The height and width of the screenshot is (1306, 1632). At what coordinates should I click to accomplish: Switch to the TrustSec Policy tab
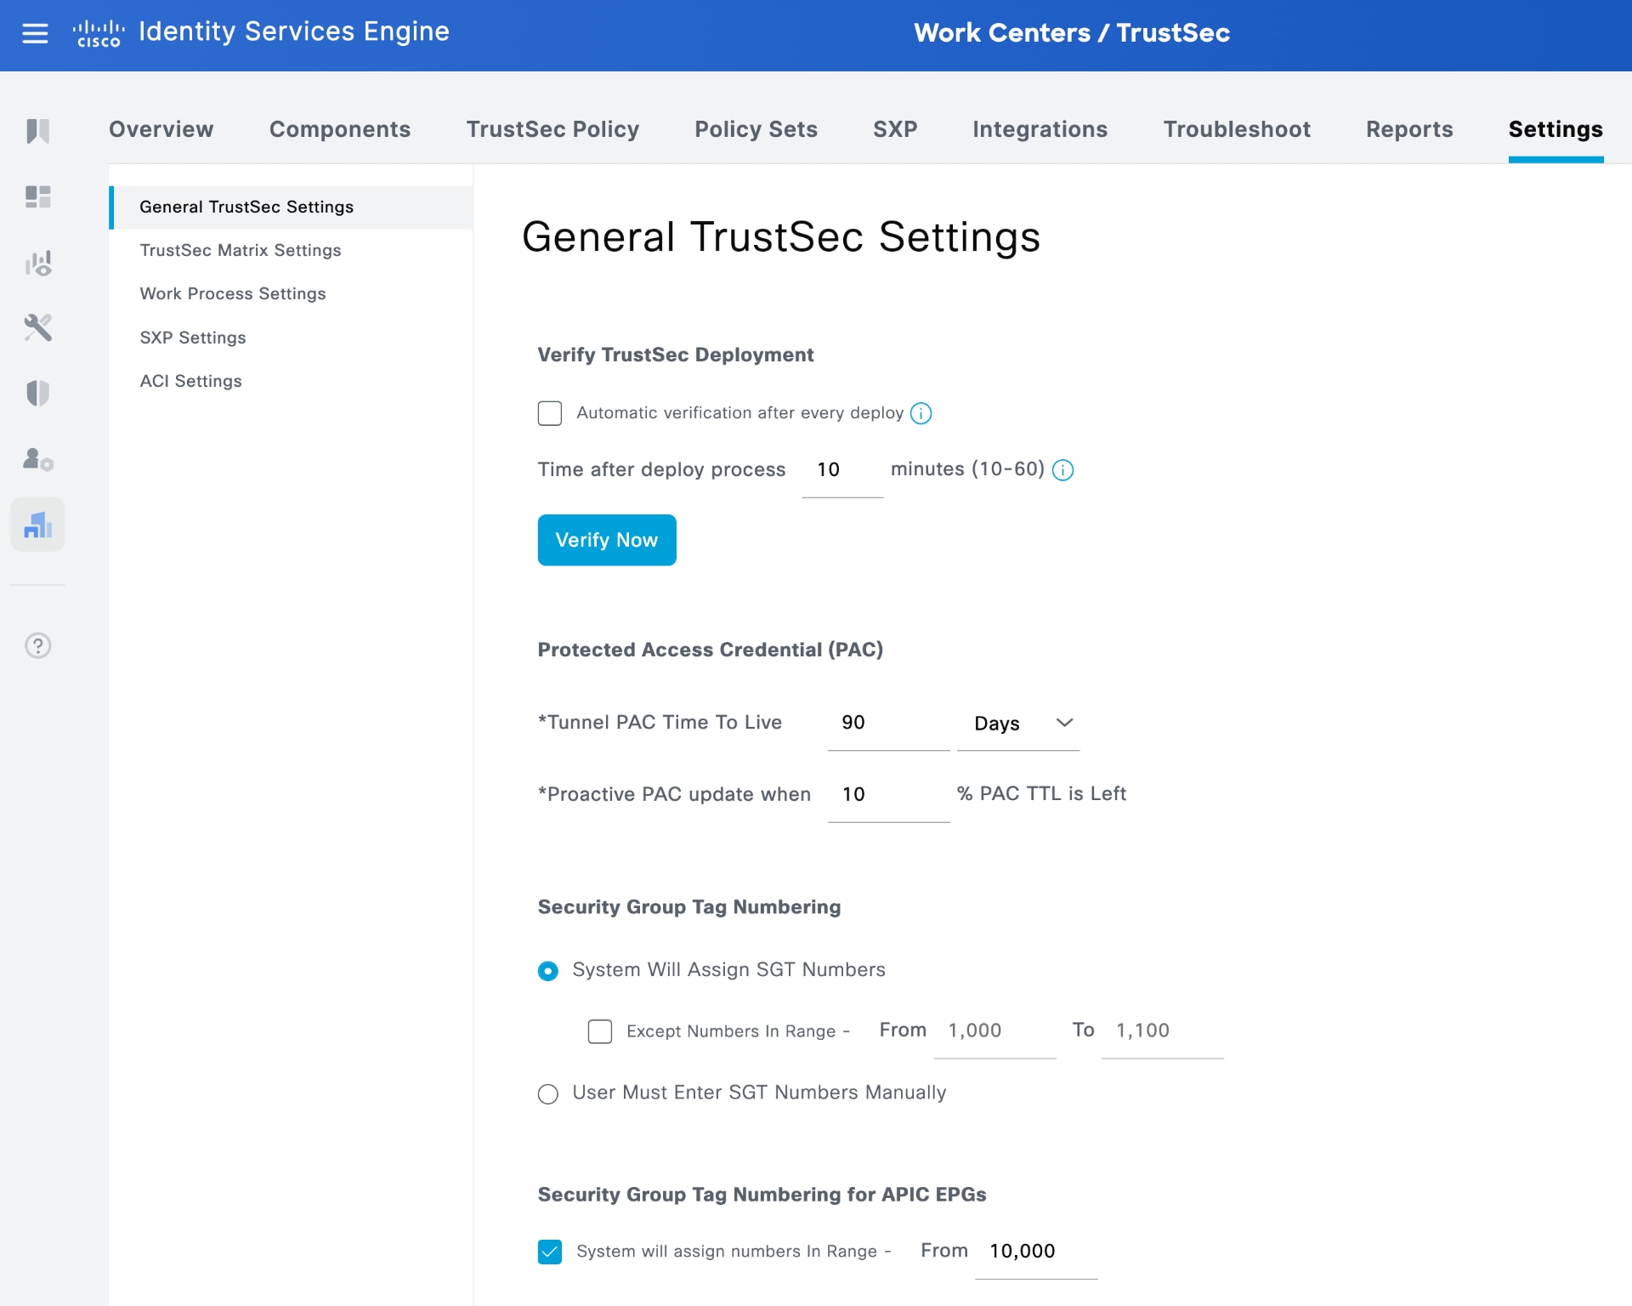(x=552, y=129)
